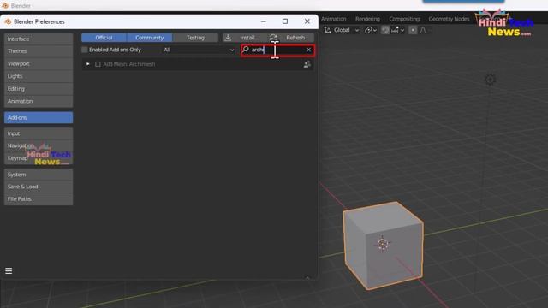Open the Lights preferences section

tap(39, 76)
